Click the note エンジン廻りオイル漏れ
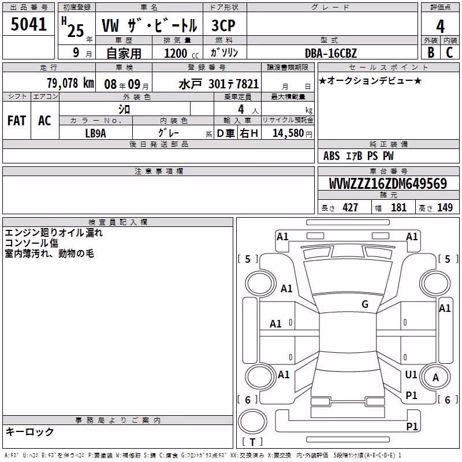The height and width of the screenshot is (462, 462). coord(54,233)
